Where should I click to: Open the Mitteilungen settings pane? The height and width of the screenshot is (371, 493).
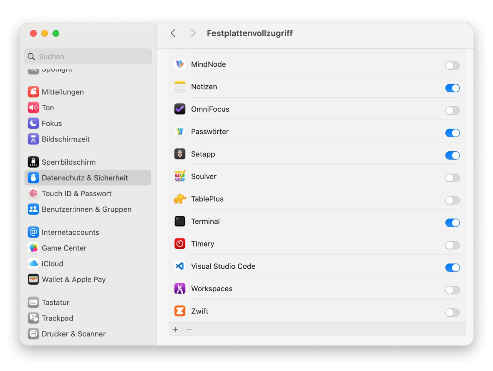(63, 92)
